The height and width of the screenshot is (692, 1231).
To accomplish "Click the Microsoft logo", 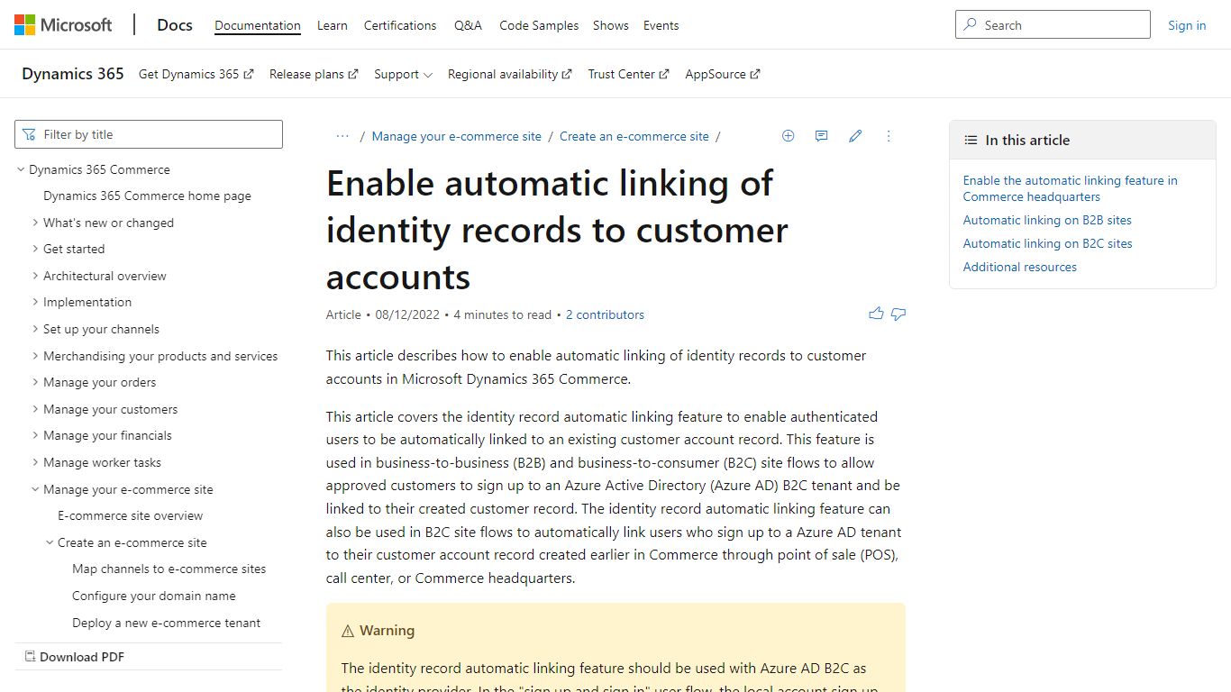I will (63, 25).
